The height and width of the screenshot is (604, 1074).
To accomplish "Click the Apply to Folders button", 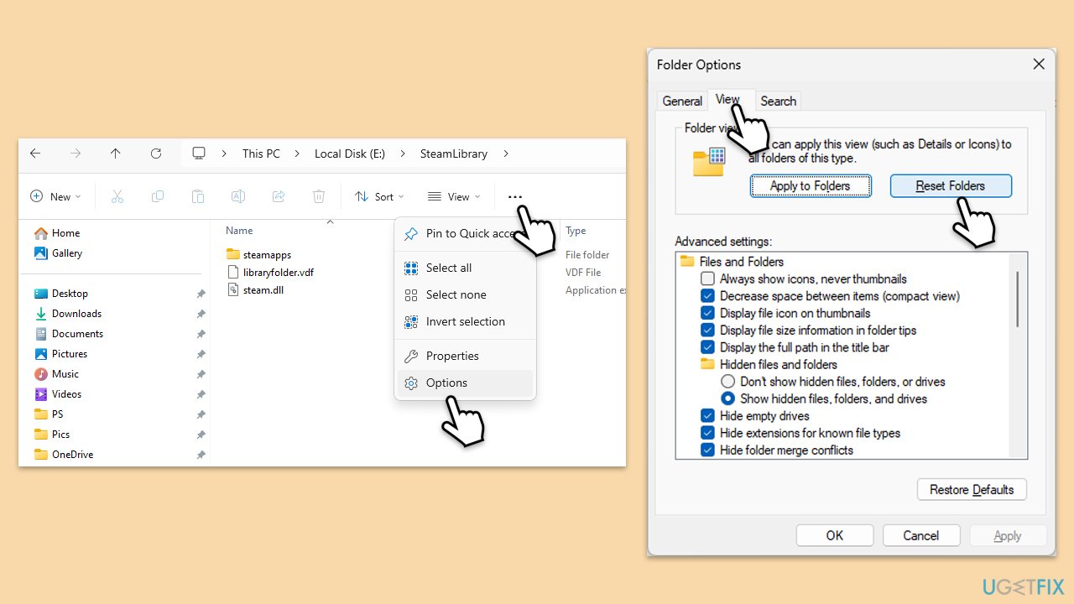I will (x=810, y=186).
